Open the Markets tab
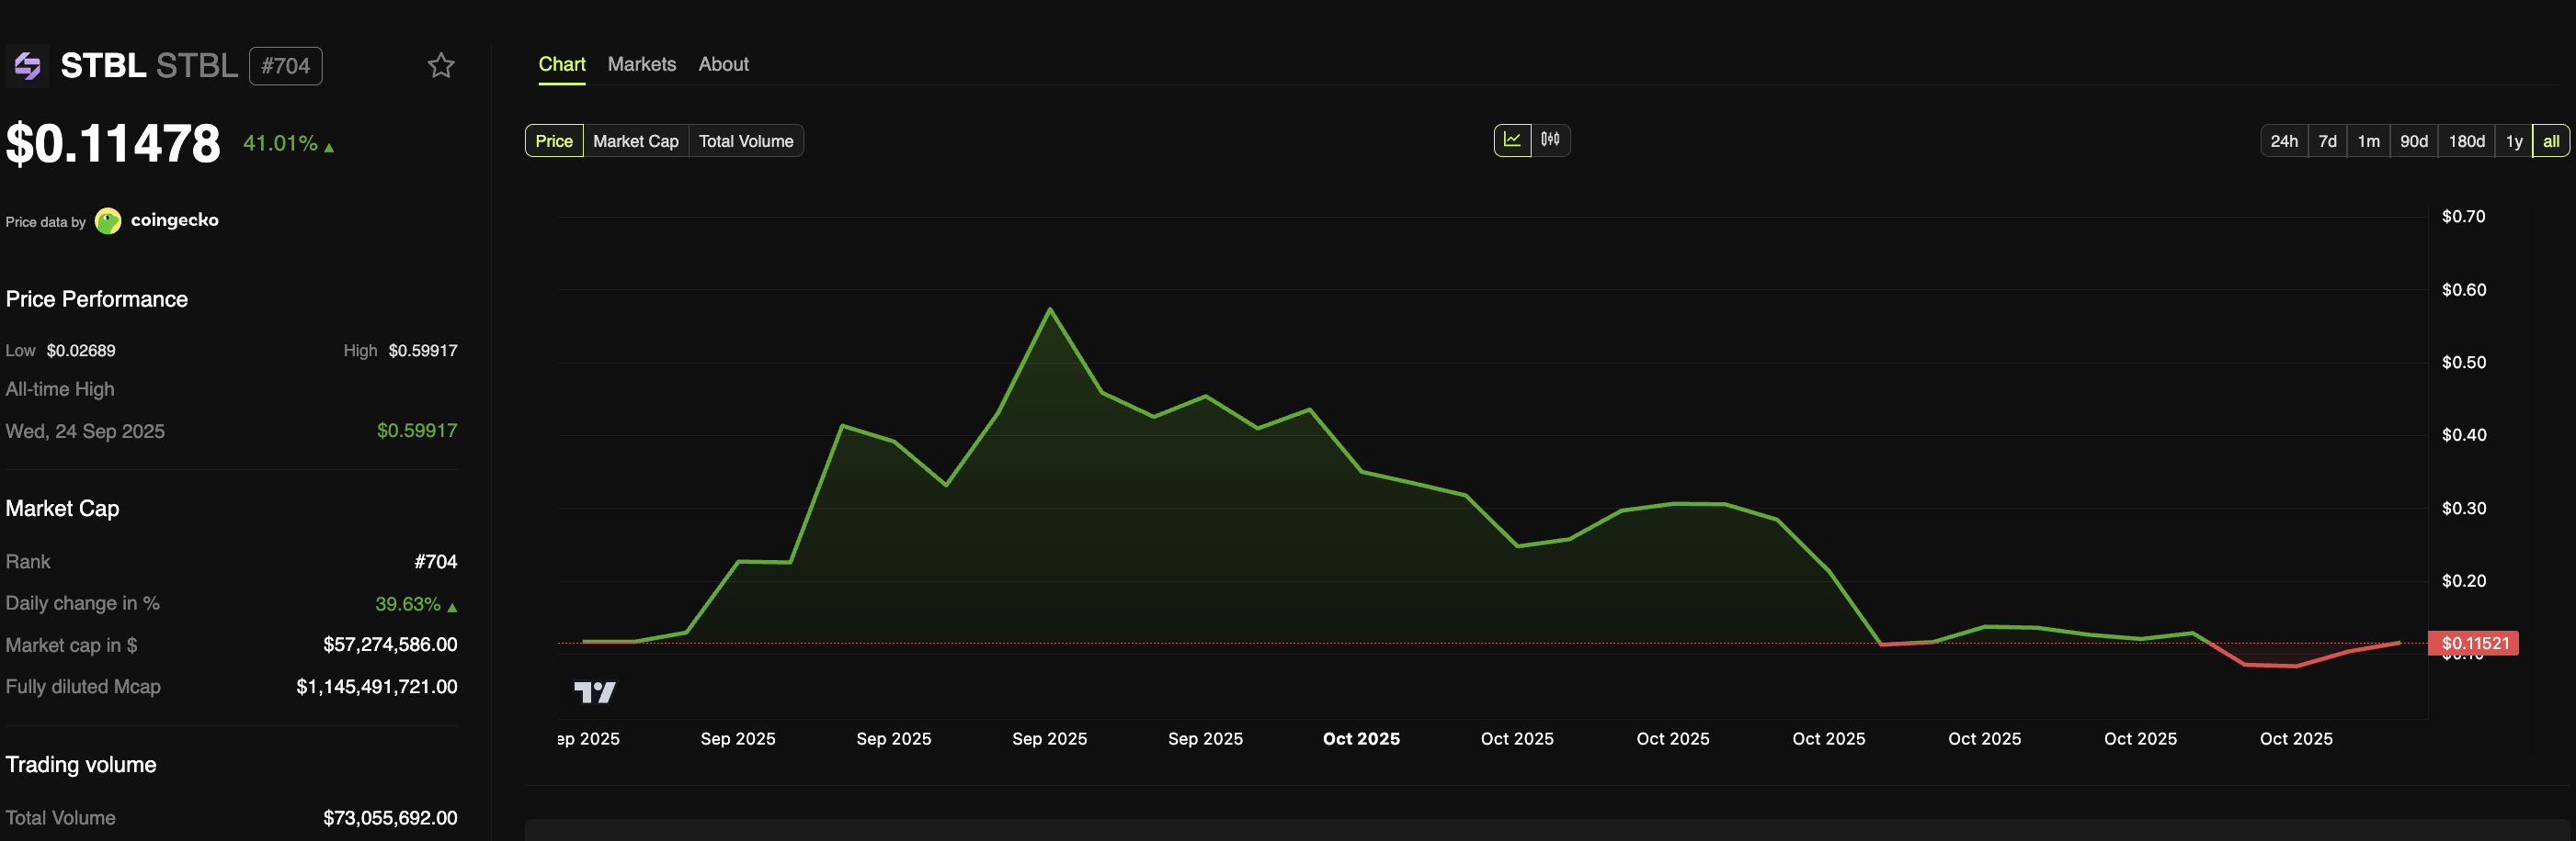Screen dimensions: 2576x841 pos(641,64)
